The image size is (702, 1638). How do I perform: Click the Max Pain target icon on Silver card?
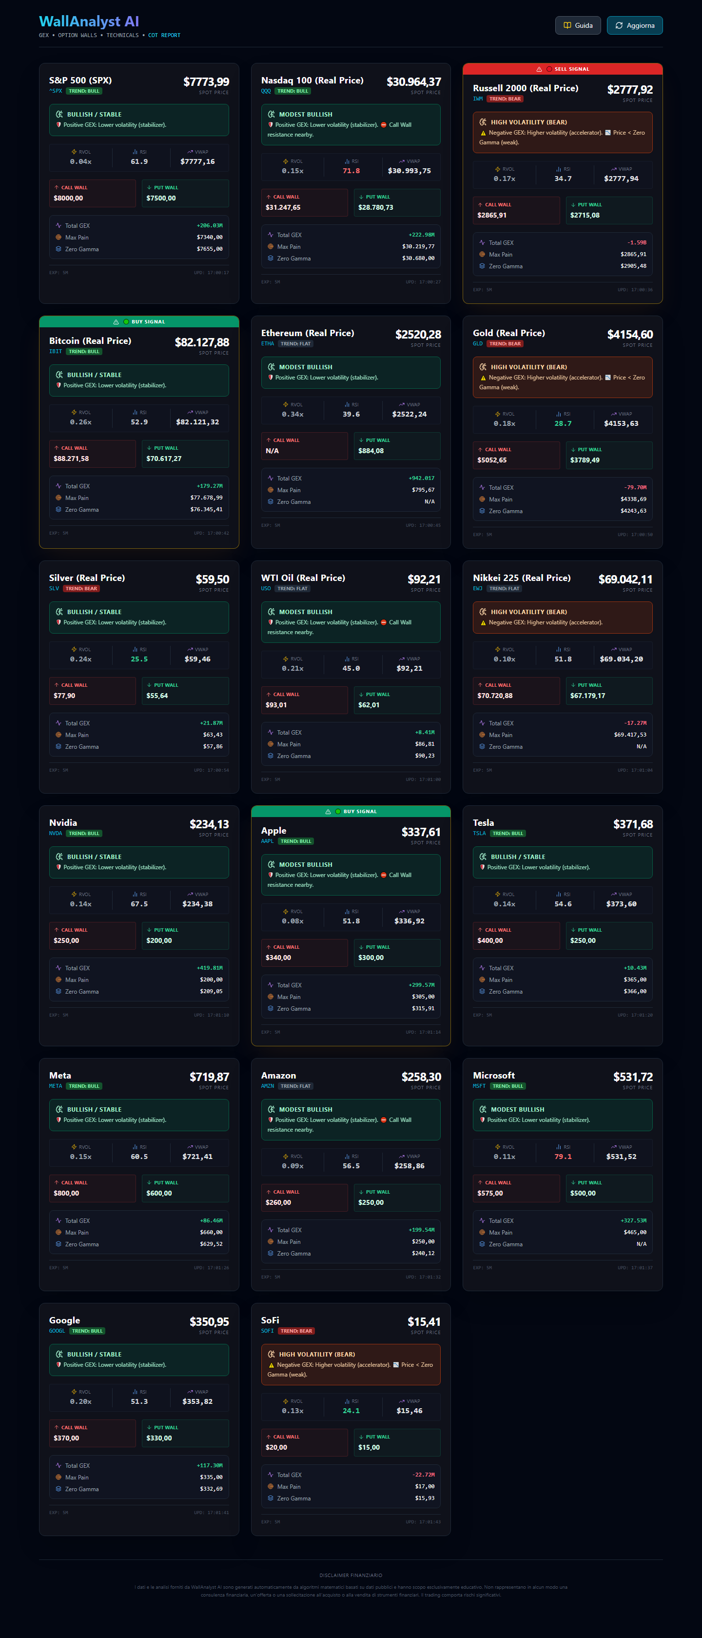coord(58,735)
